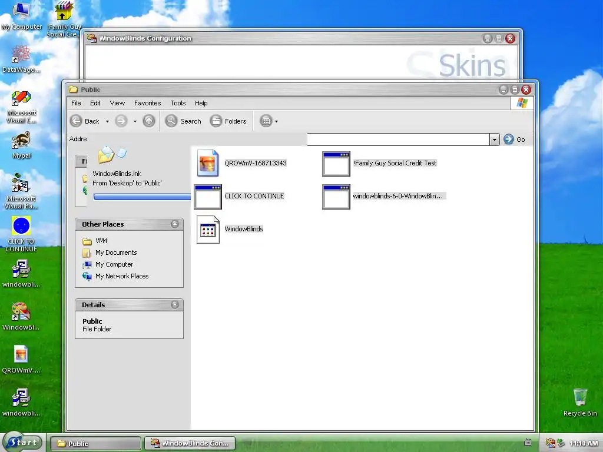Go to My Computer in Other Places
Image resolution: width=603 pixels, height=452 pixels.
[x=108, y=264]
